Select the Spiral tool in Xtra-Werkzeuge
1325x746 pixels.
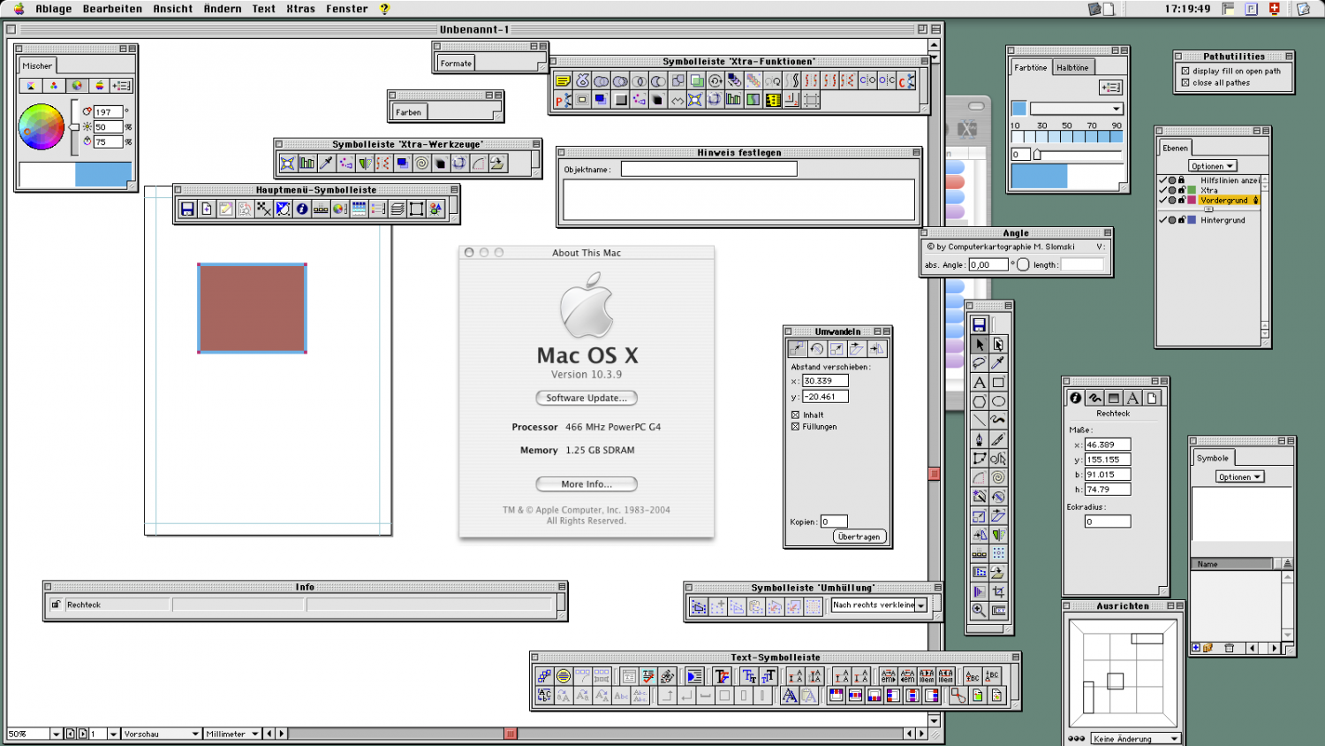click(421, 163)
